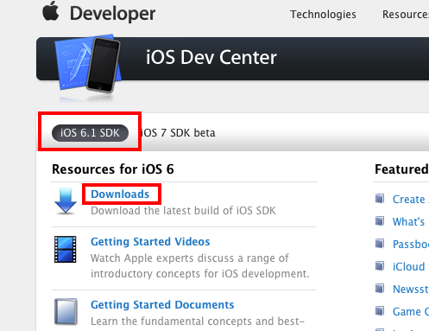Click the Getting Started Documents book icon

point(66,311)
